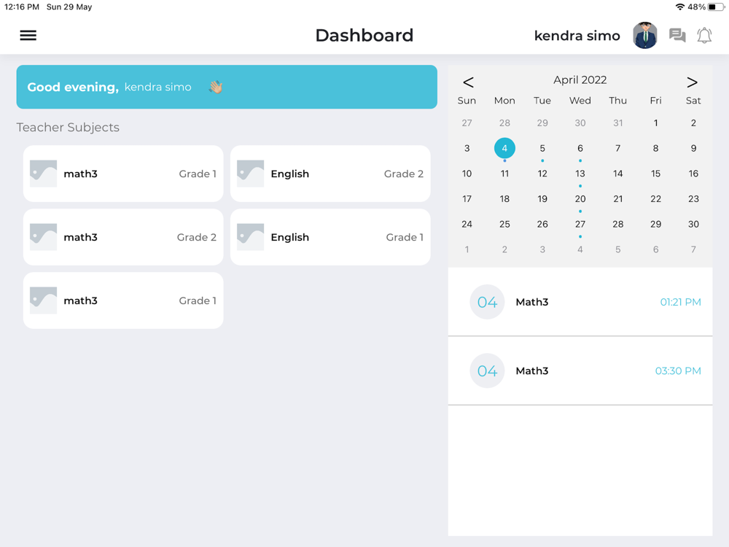729x547 pixels.
Task: Tap the battery indicator in status bar
Action: coord(716,7)
